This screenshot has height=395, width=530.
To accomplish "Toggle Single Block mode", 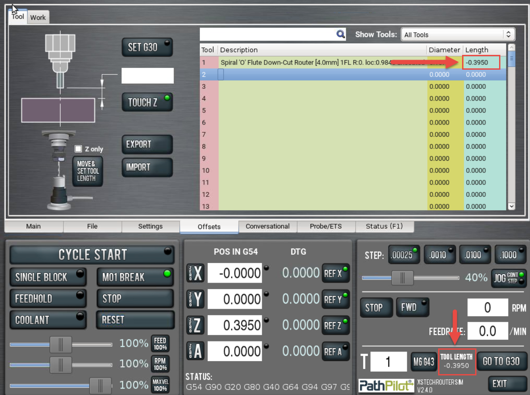I will click(48, 277).
